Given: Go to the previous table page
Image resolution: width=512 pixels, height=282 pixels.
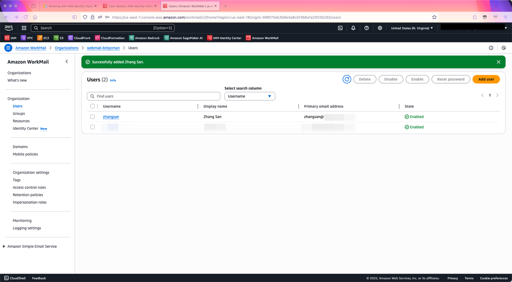Looking at the screenshot, I should [482, 95].
